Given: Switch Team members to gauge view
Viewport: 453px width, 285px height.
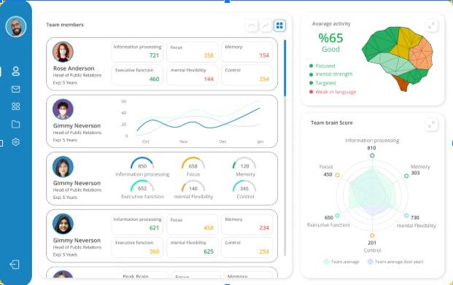Looking at the screenshot, I should click(x=252, y=26).
